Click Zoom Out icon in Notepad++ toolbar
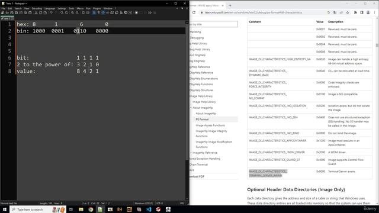Image resolution: width=379 pixels, height=213 pixels. pyautogui.click(x=77, y=13)
